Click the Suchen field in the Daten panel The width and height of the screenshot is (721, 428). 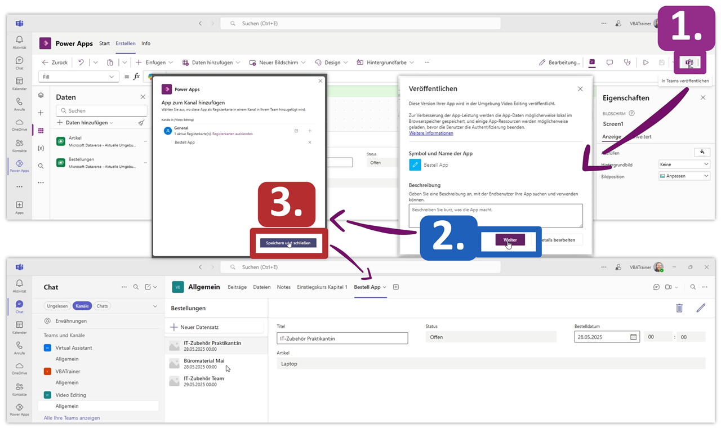tap(101, 111)
